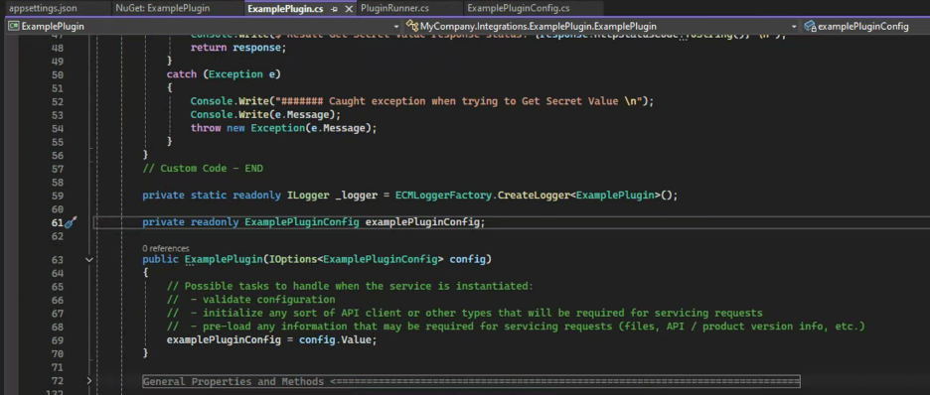Click 'public ExamplePlugin' constructor name on line 63
Viewport: 930px width, 395px height.
coord(223,259)
